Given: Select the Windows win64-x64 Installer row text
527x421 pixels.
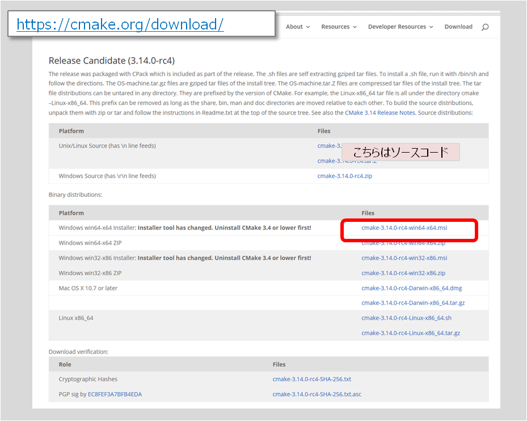Looking at the screenshot, I should coord(185,228).
